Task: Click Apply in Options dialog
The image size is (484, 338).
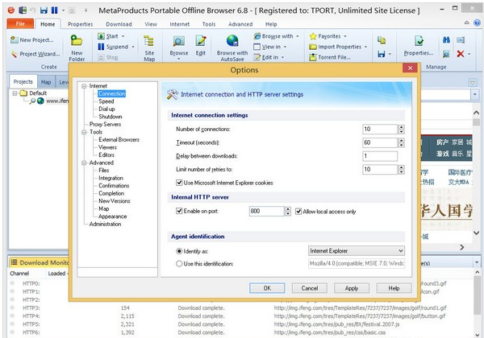Action: point(352,288)
